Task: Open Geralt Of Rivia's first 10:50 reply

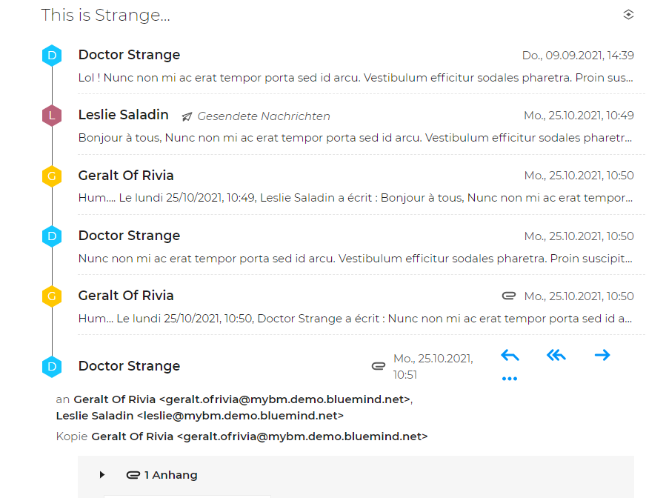Action: coord(356,198)
